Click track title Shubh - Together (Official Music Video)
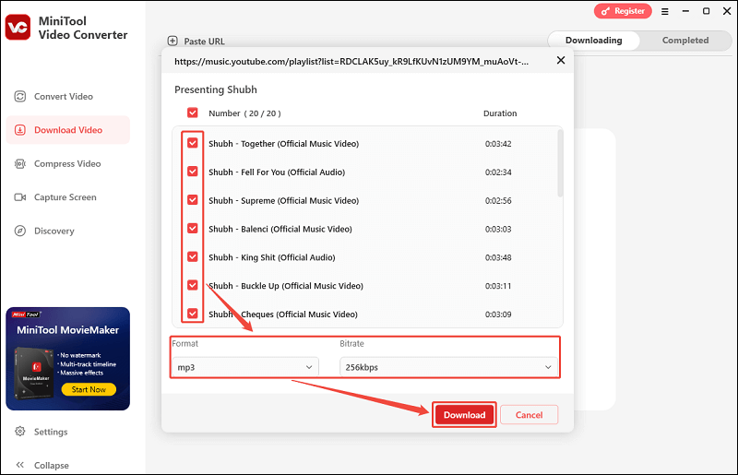The image size is (738, 475). click(283, 144)
